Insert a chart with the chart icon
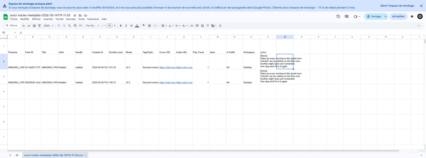The width and height of the screenshot is (426, 158). (x=202, y=26)
